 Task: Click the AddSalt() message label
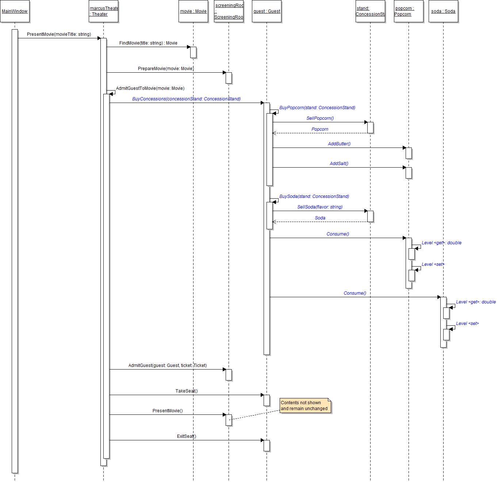pyautogui.click(x=339, y=164)
